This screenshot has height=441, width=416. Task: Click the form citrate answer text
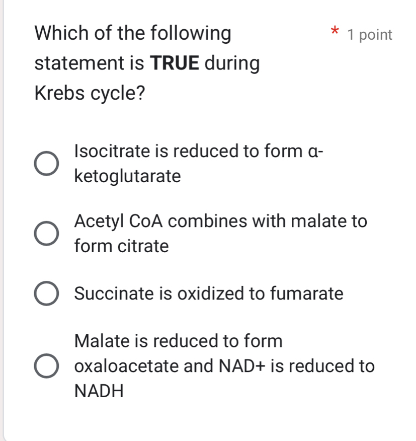pos(121,246)
